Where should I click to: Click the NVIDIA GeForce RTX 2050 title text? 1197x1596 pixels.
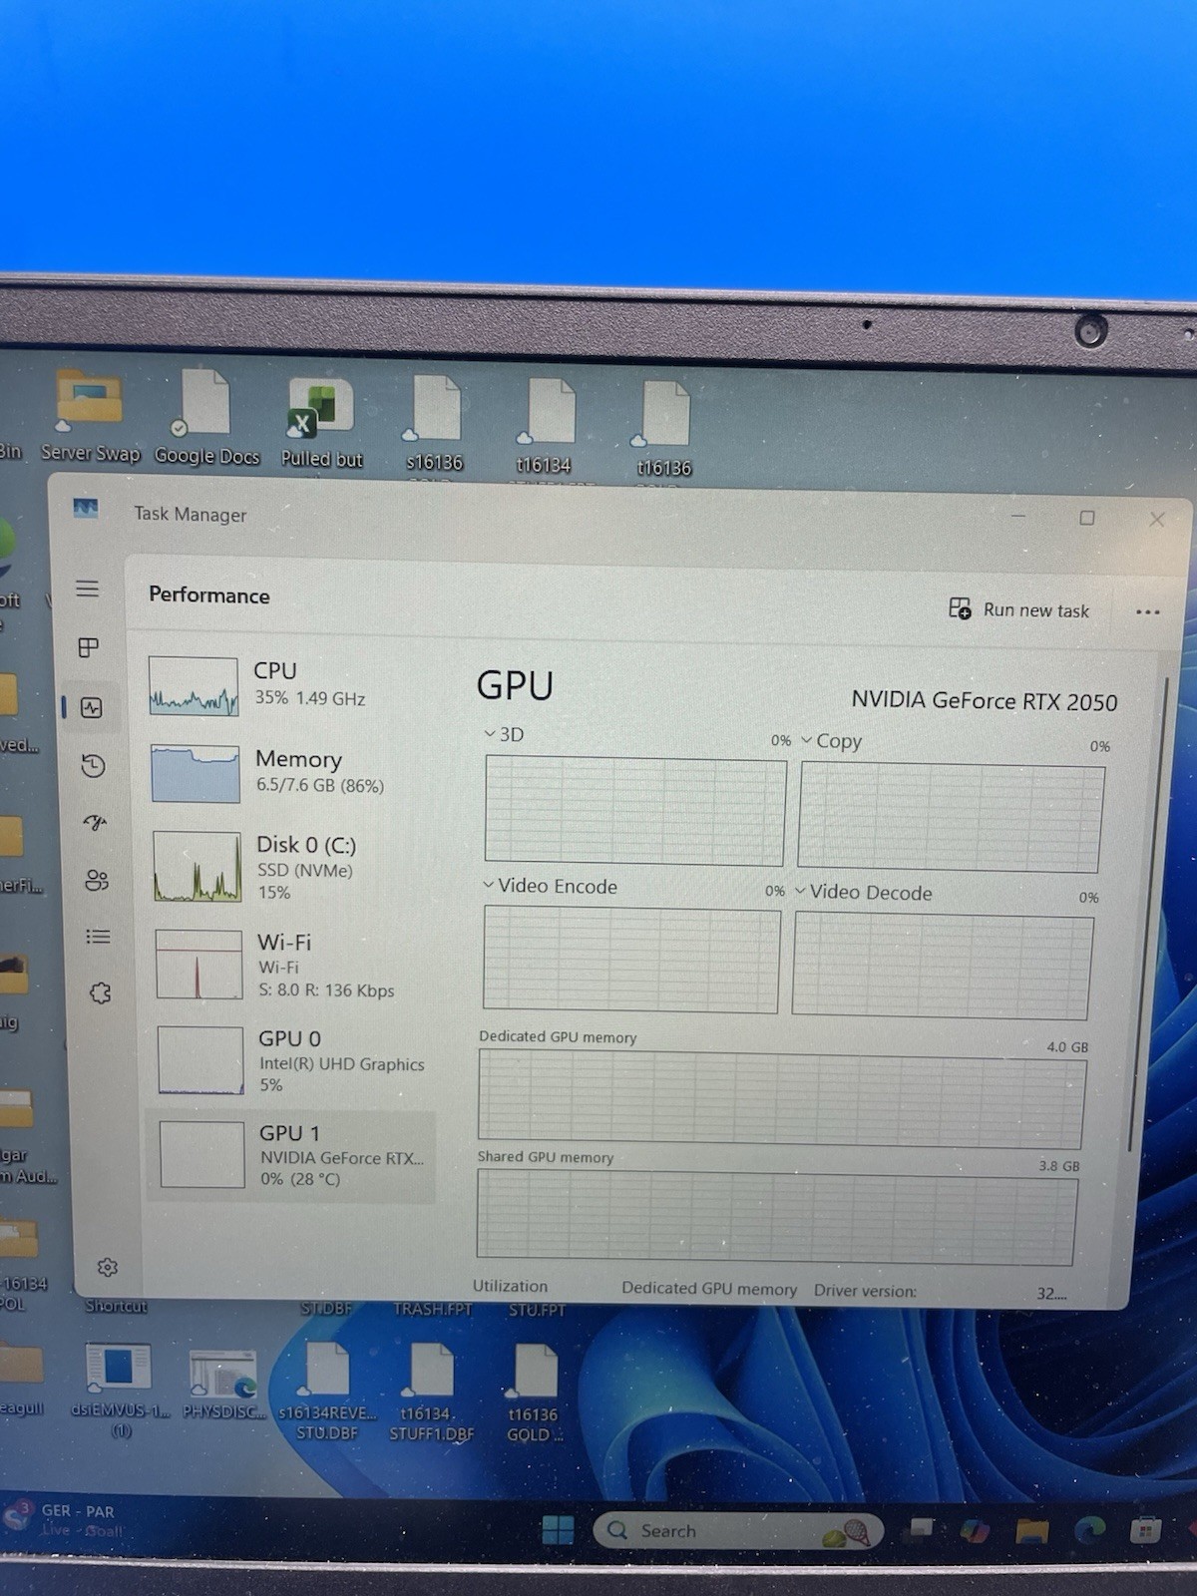(984, 701)
